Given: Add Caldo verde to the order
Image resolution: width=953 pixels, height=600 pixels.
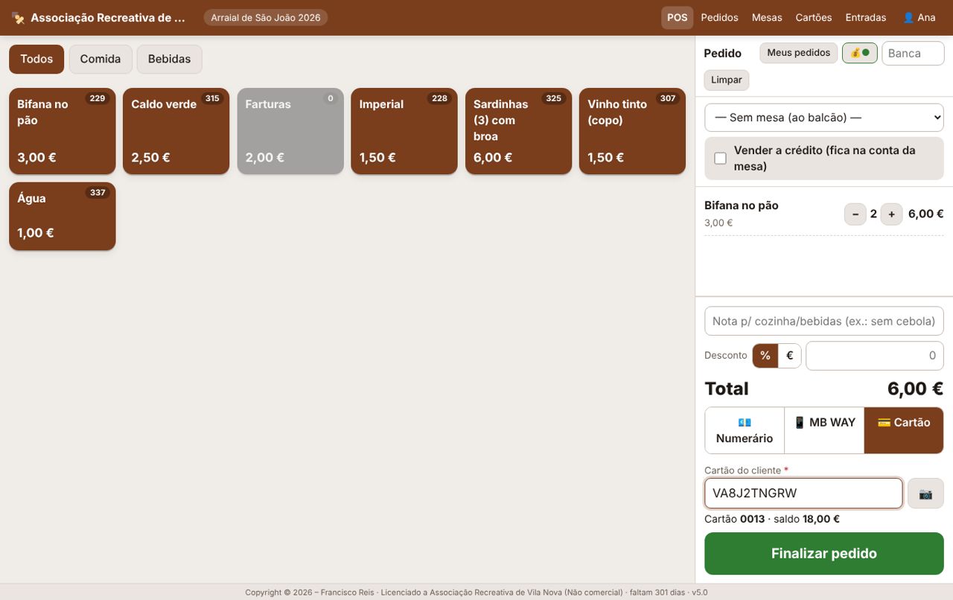Looking at the screenshot, I should [x=176, y=132].
